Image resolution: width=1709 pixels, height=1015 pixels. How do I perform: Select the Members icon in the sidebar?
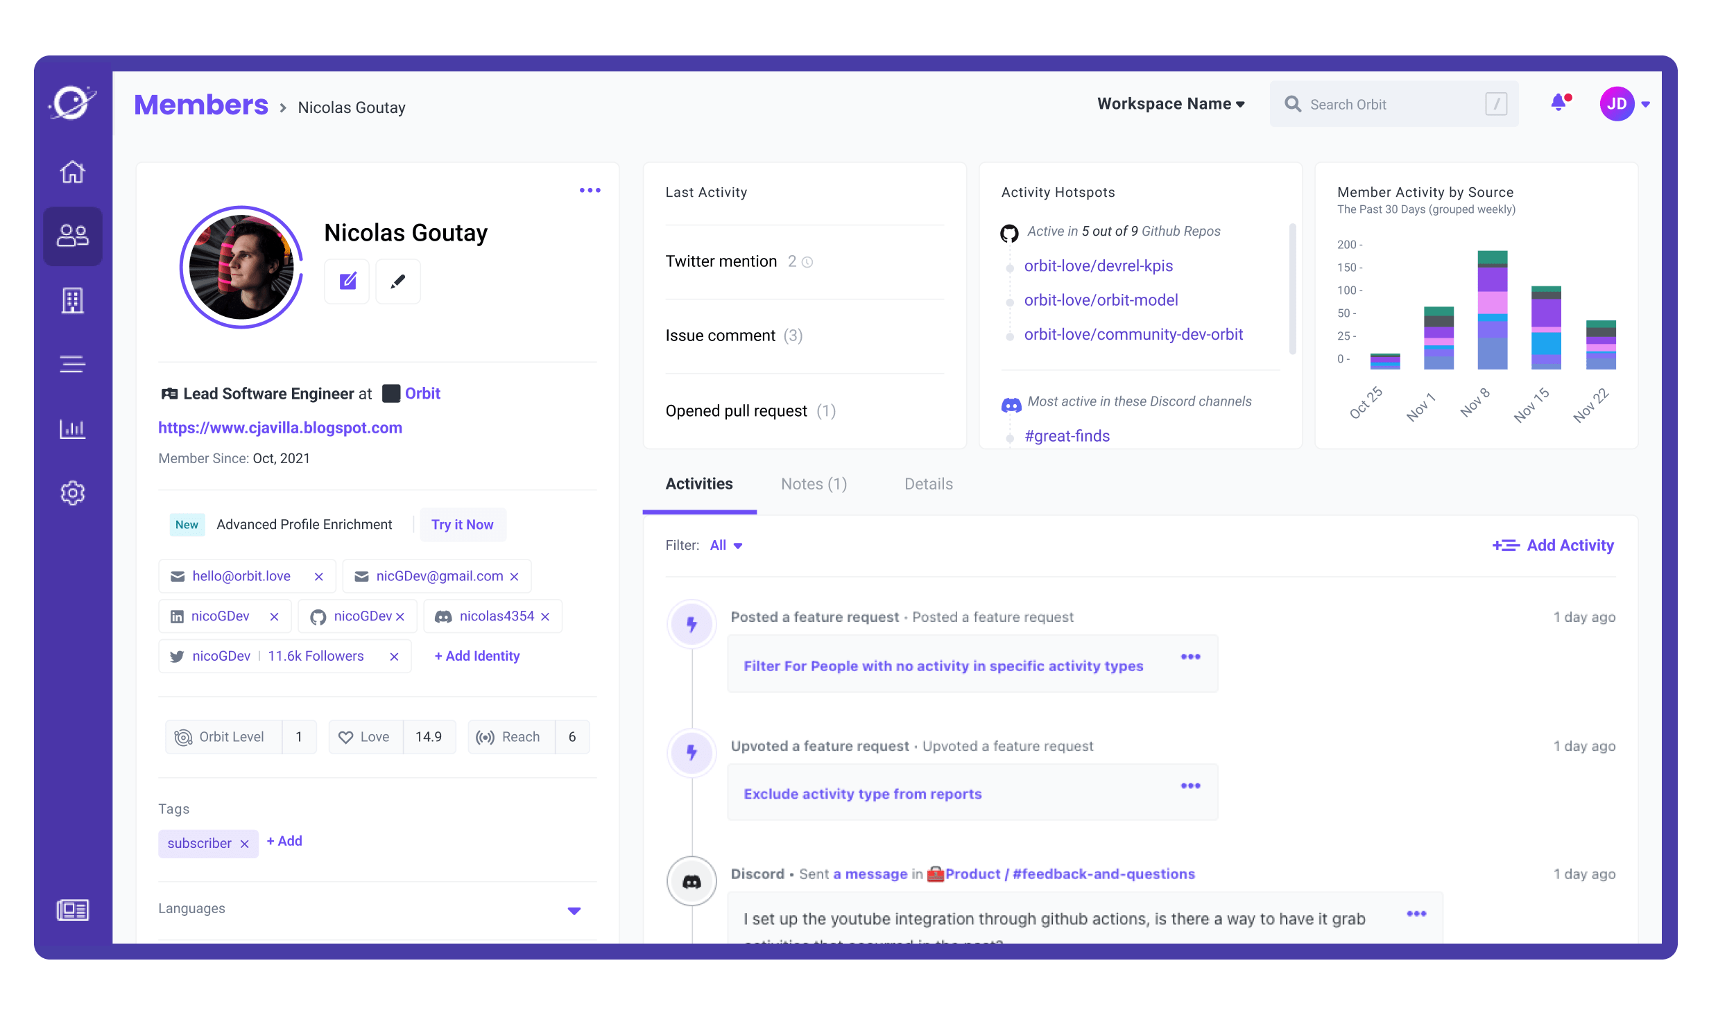(x=72, y=236)
